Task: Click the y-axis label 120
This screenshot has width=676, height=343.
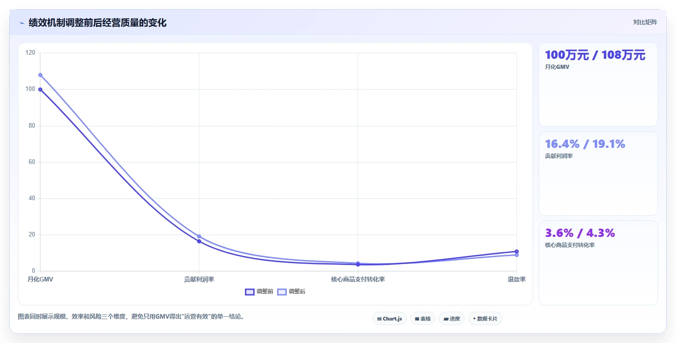Action: click(30, 53)
